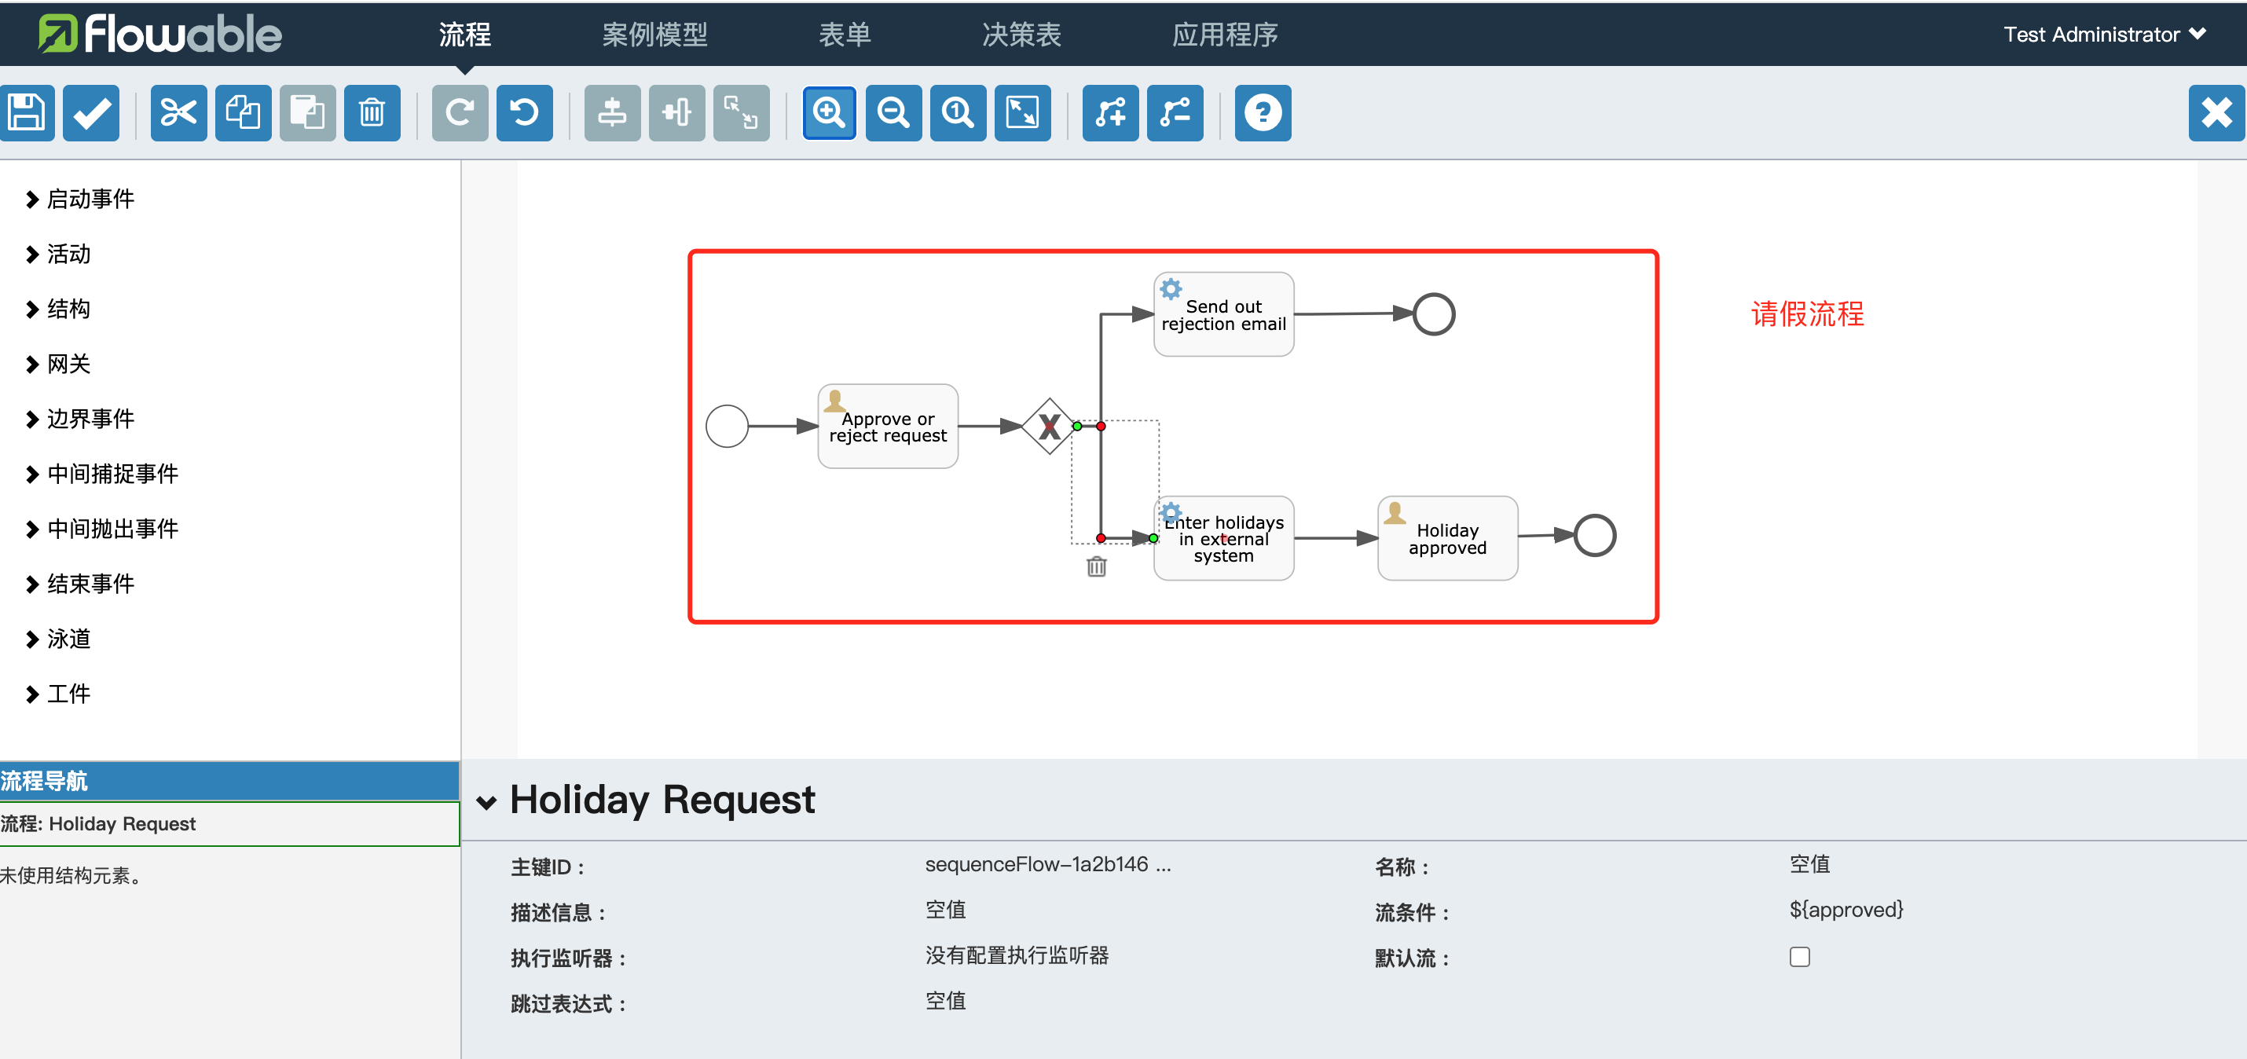Viewport: 2247px width, 1059px height.
Task: Open the 决策表 decision tables tab
Action: [1021, 34]
